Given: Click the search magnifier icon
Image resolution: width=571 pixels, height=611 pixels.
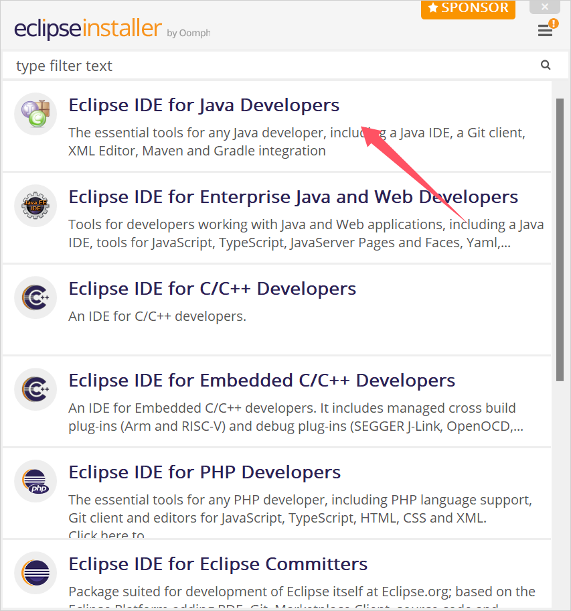Looking at the screenshot, I should point(546,65).
